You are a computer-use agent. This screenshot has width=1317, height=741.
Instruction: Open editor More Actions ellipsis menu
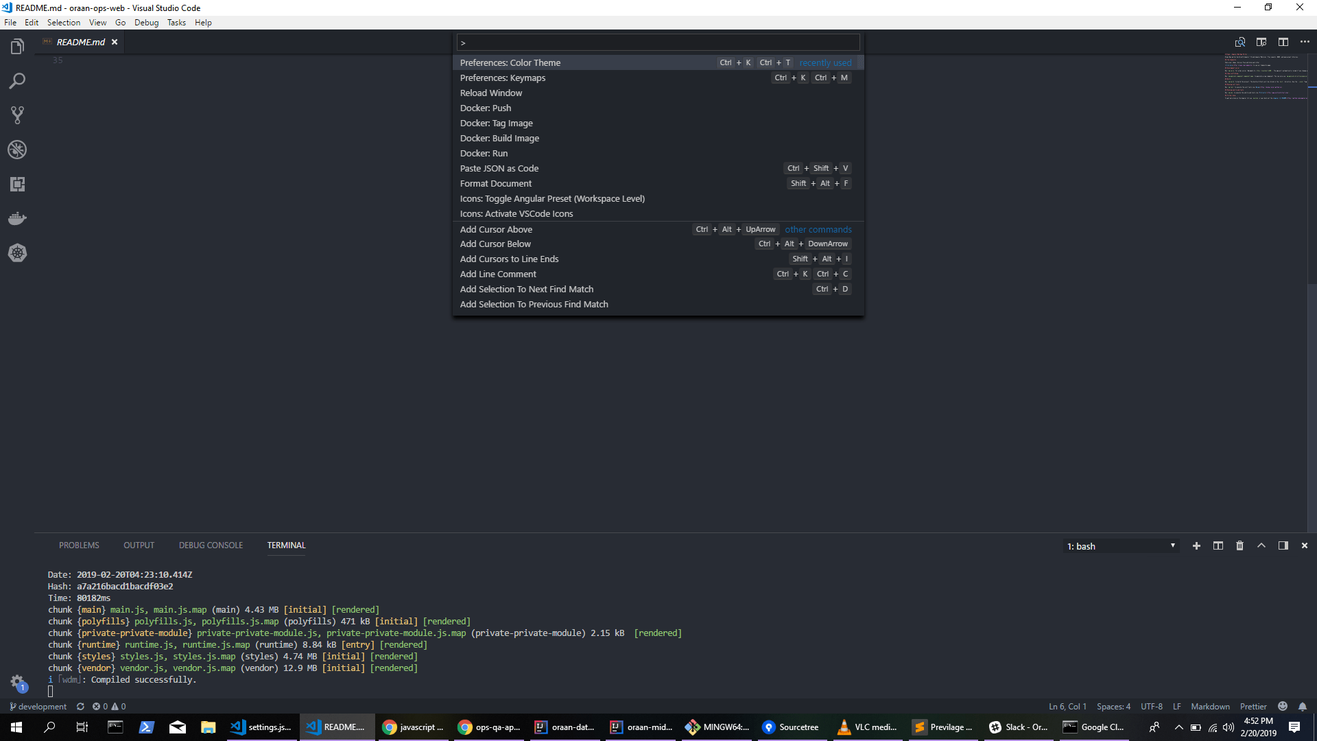pyautogui.click(x=1305, y=42)
